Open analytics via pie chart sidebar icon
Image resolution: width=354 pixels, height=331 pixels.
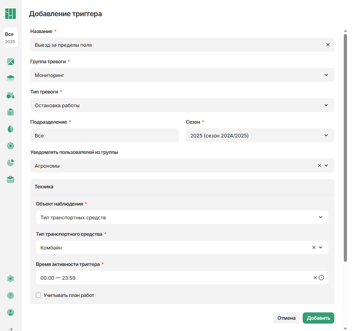pos(10,163)
